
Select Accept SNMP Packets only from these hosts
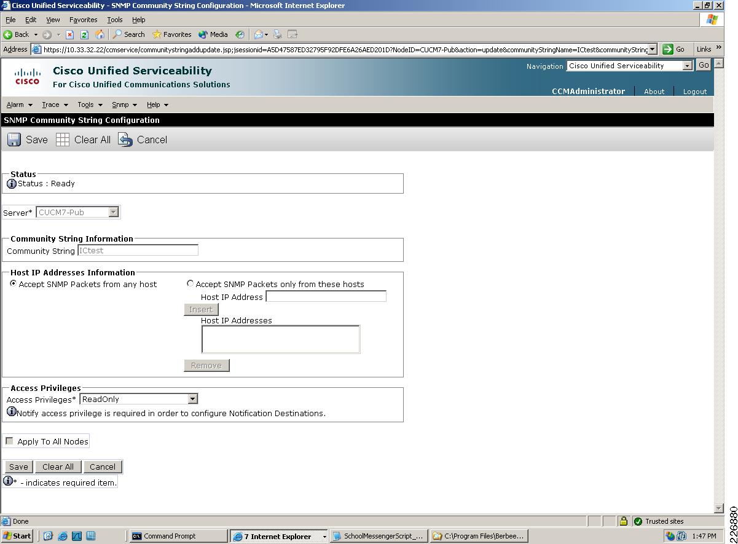(x=190, y=283)
